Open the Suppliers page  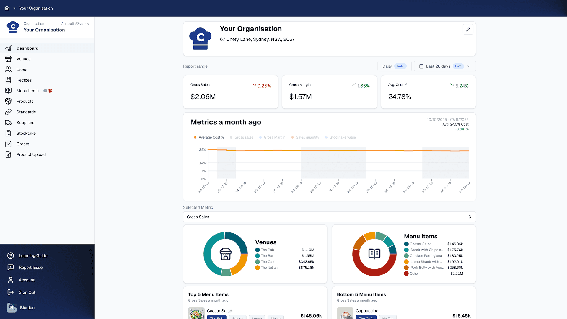9,123
